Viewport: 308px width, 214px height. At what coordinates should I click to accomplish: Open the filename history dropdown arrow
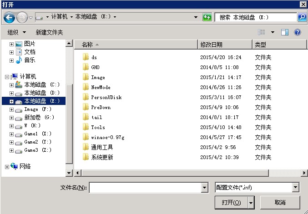204,188
